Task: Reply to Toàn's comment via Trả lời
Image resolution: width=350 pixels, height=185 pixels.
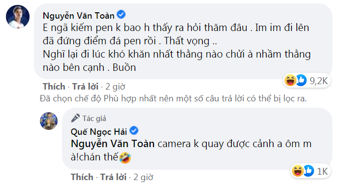Action: [85, 87]
